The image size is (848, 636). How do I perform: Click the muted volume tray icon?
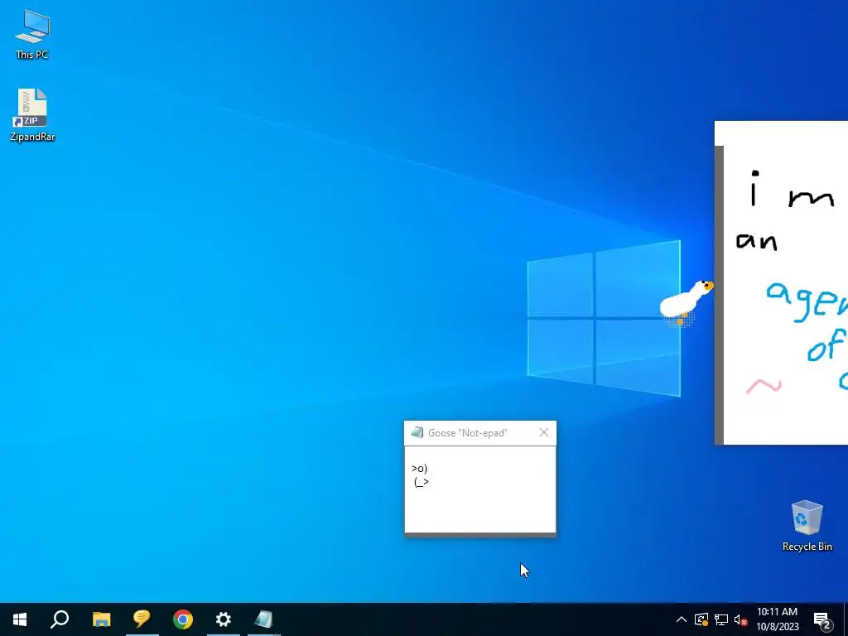(x=741, y=619)
